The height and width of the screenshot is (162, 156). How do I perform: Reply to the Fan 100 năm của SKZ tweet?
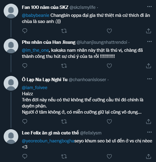point(25,31)
